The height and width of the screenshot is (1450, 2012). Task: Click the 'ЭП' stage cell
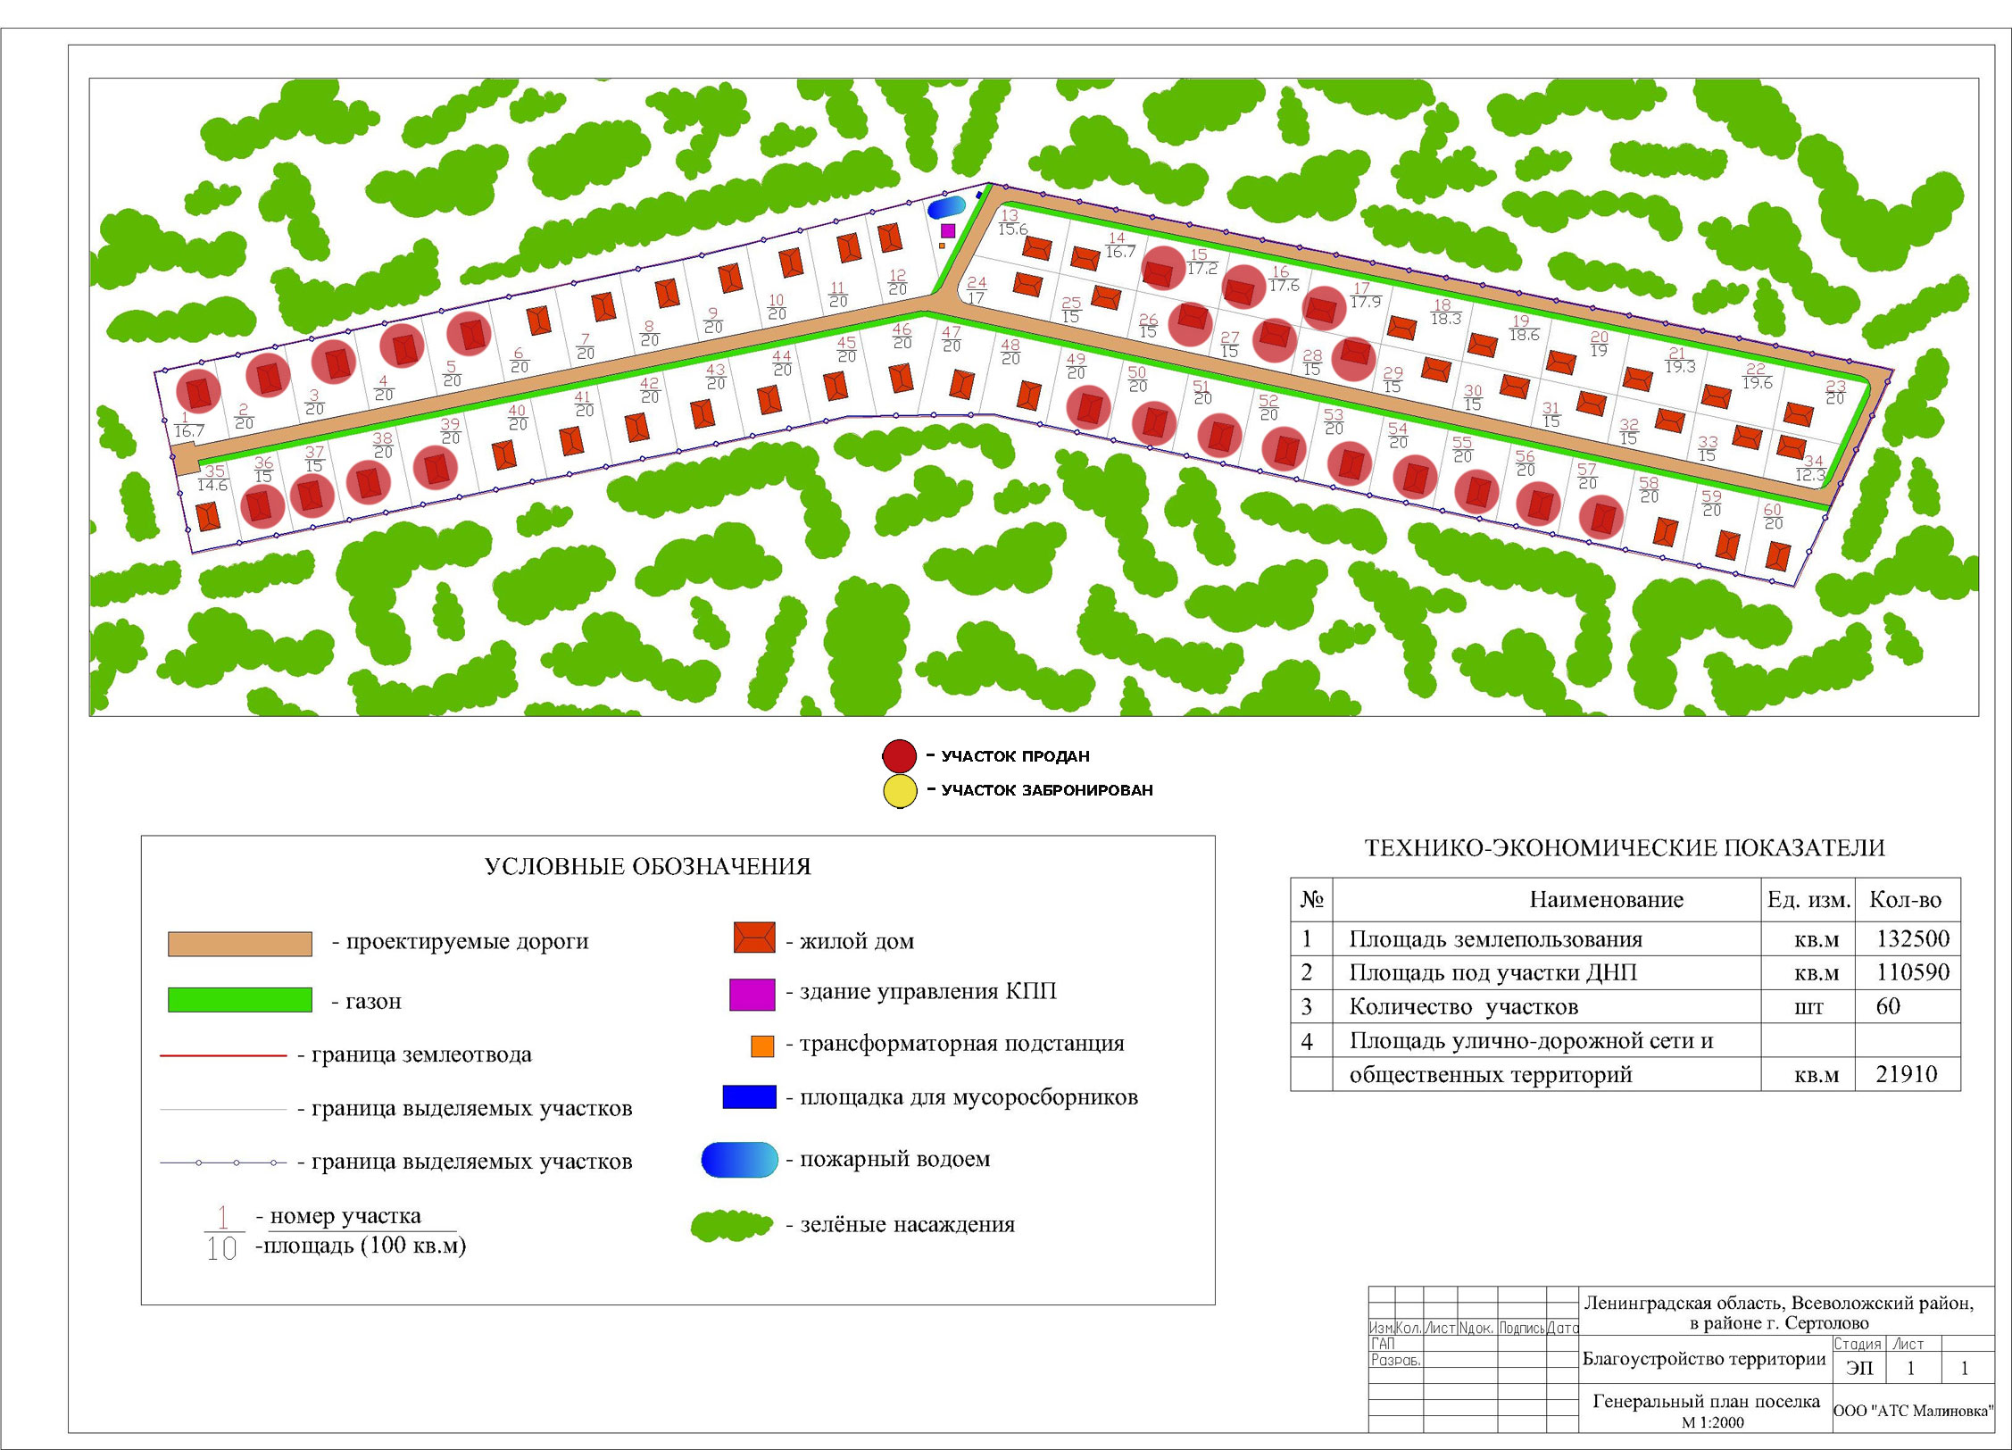[1859, 1368]
